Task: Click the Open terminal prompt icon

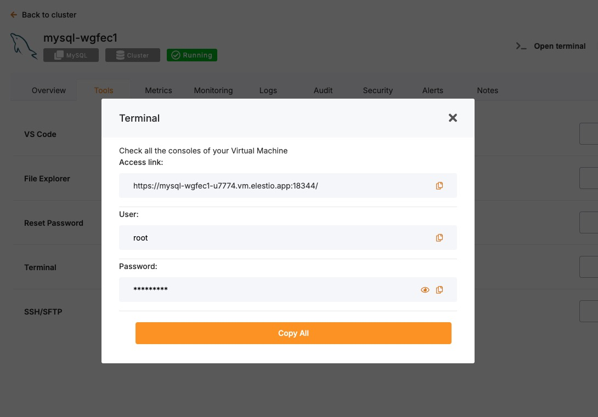Action: click(521, 46)
